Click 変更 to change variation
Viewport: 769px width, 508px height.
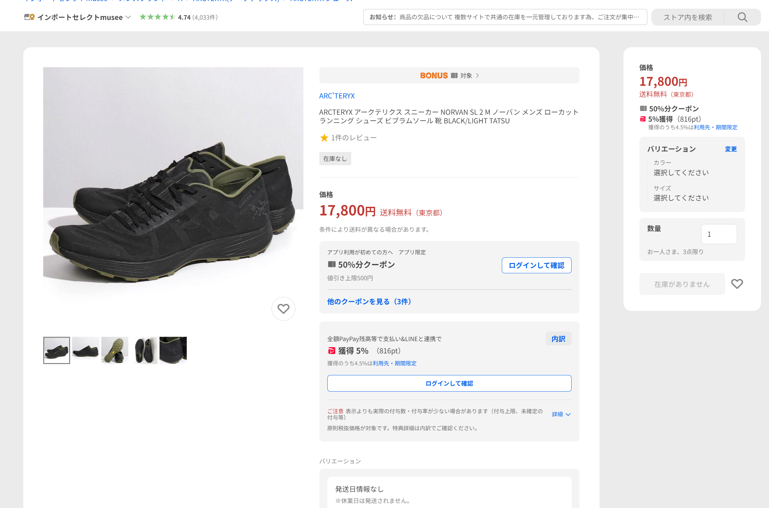pos(731,149)
